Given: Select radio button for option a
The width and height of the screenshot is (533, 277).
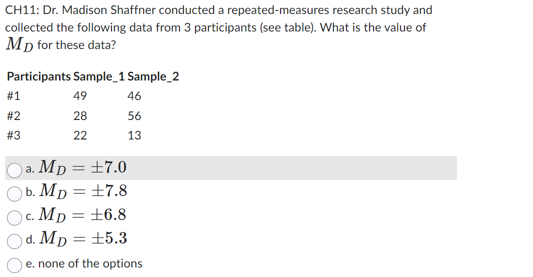Looking at the screenshot, I should pos(14,170).
